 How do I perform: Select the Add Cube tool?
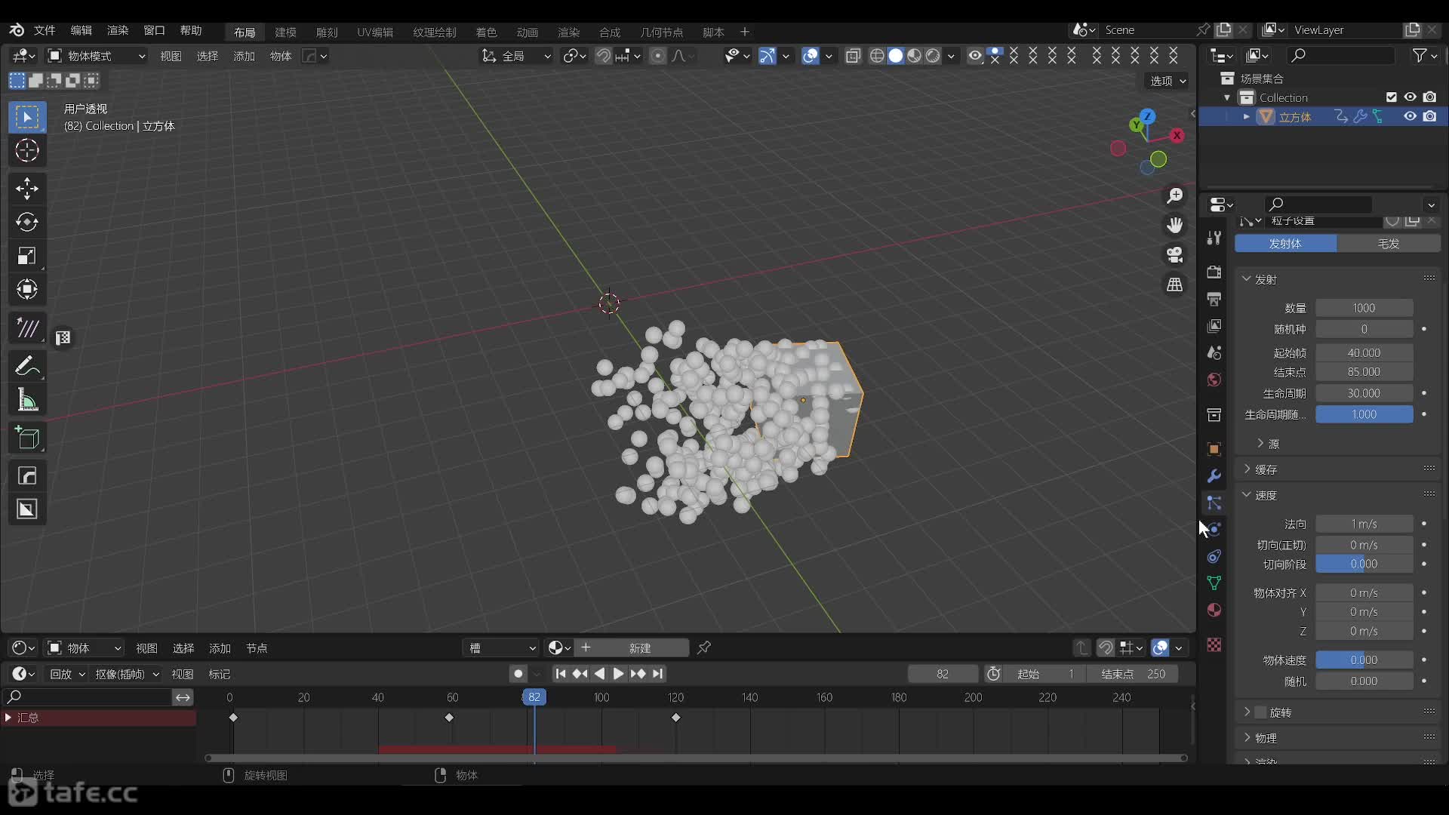pyautogui.click(x=27, y=438)
